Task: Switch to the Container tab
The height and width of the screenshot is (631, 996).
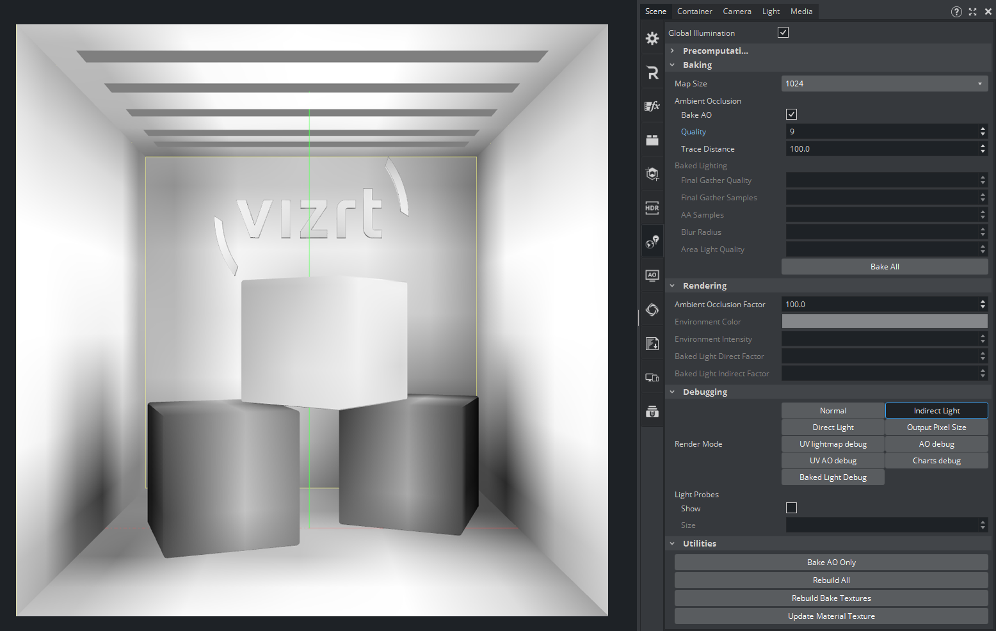Action: pos(695,12)
